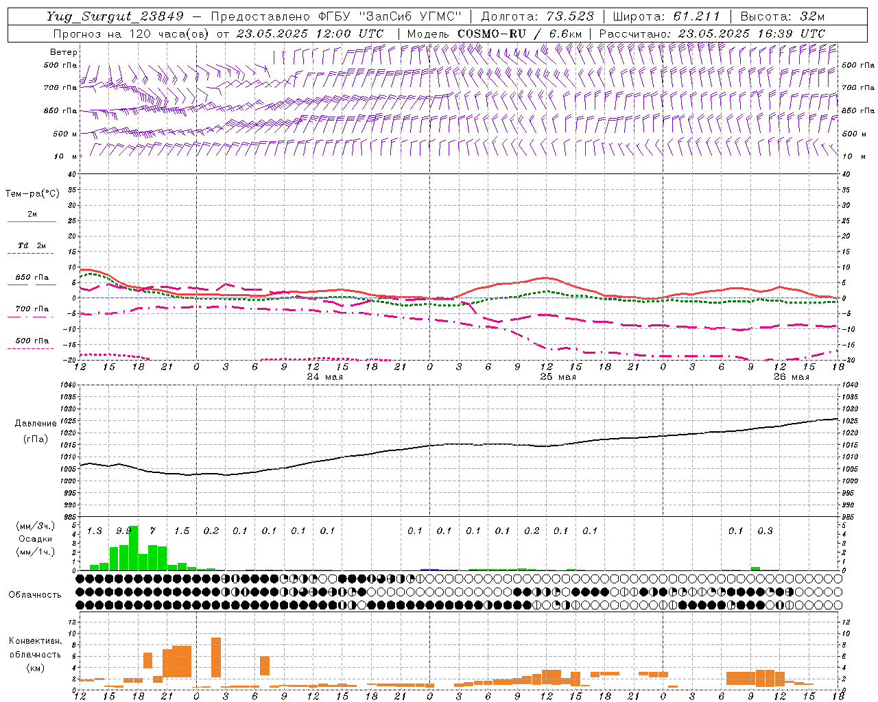Click the Td 2м dew point legend entry
The image size is (878, 702).
(x=32, y=245)
